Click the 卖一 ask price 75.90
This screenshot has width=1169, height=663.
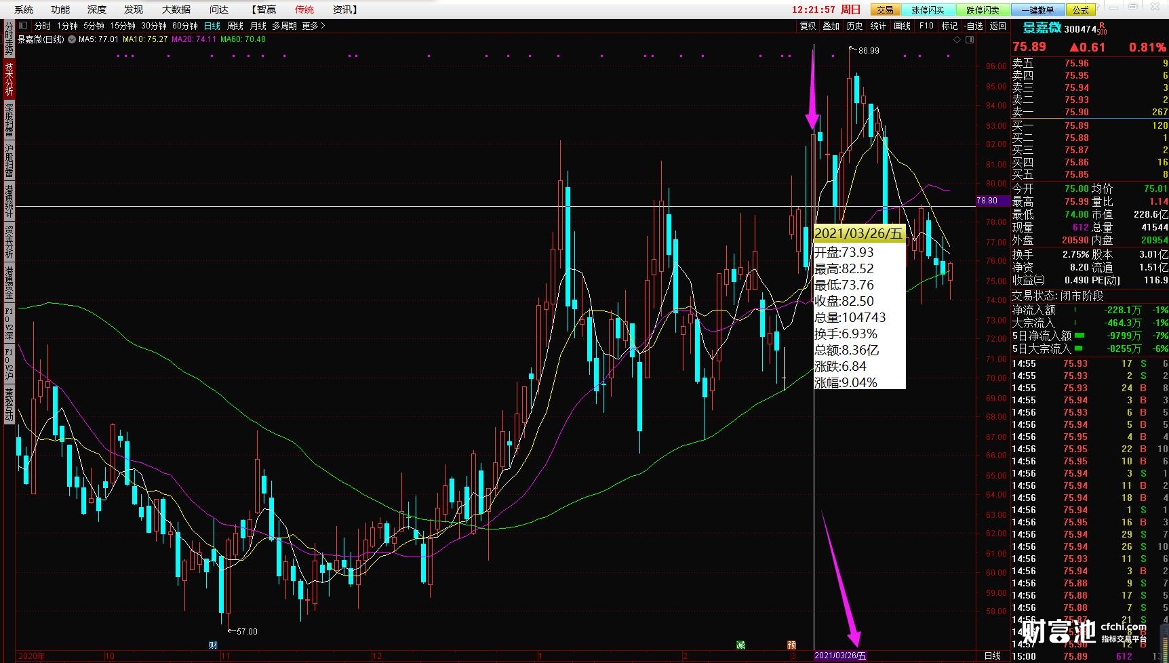click(x=1076, y=112)
